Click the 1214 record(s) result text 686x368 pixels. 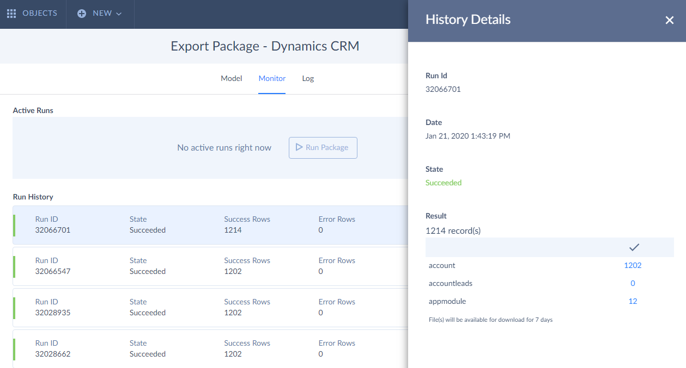click(x=453, y=230)
